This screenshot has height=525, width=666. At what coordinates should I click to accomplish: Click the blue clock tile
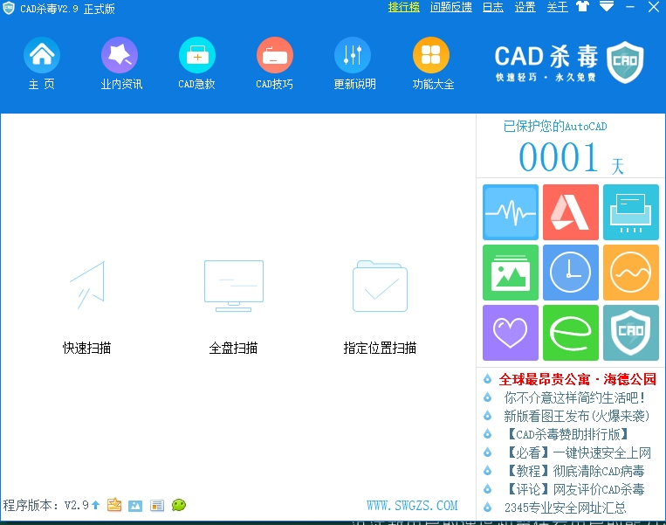click(571, 273)
